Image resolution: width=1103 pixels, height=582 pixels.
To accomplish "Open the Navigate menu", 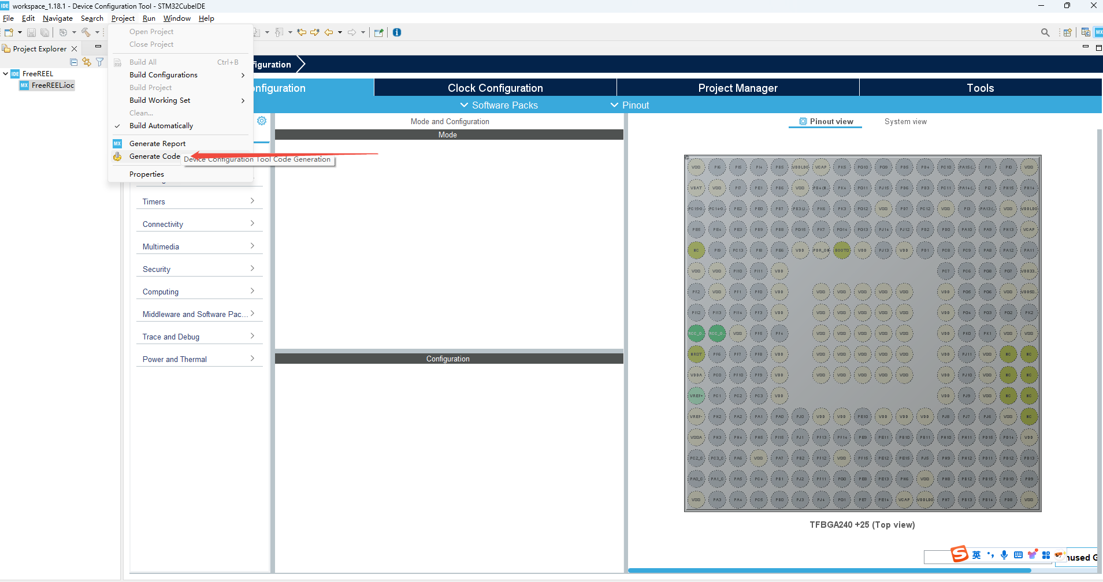I will click(x=58, y=18).
